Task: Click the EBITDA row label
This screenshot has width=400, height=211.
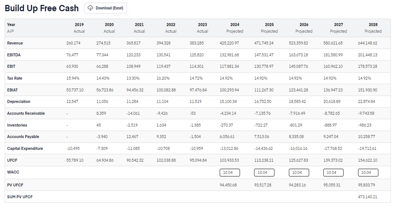Action: 14,55
